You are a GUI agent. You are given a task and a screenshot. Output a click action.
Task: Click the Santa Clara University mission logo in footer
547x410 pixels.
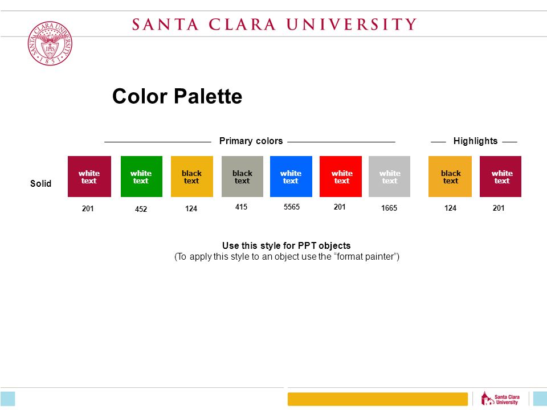coord(500,399)
